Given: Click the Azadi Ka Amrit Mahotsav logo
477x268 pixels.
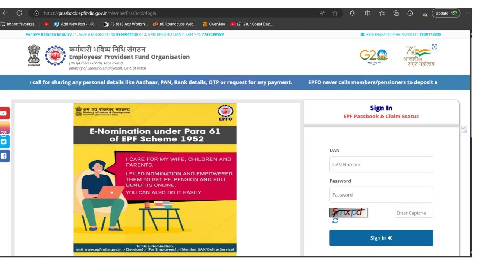Looking at the screenshot, I should [419, 56].
